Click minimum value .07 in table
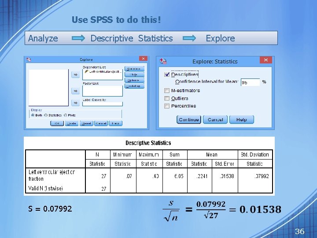 129,176
